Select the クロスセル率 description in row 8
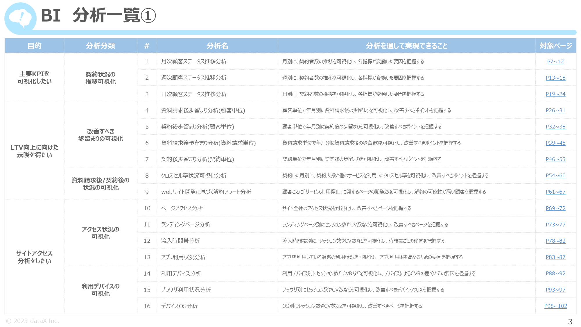Viewport: 581px width, 327px height. coord(385,176)
